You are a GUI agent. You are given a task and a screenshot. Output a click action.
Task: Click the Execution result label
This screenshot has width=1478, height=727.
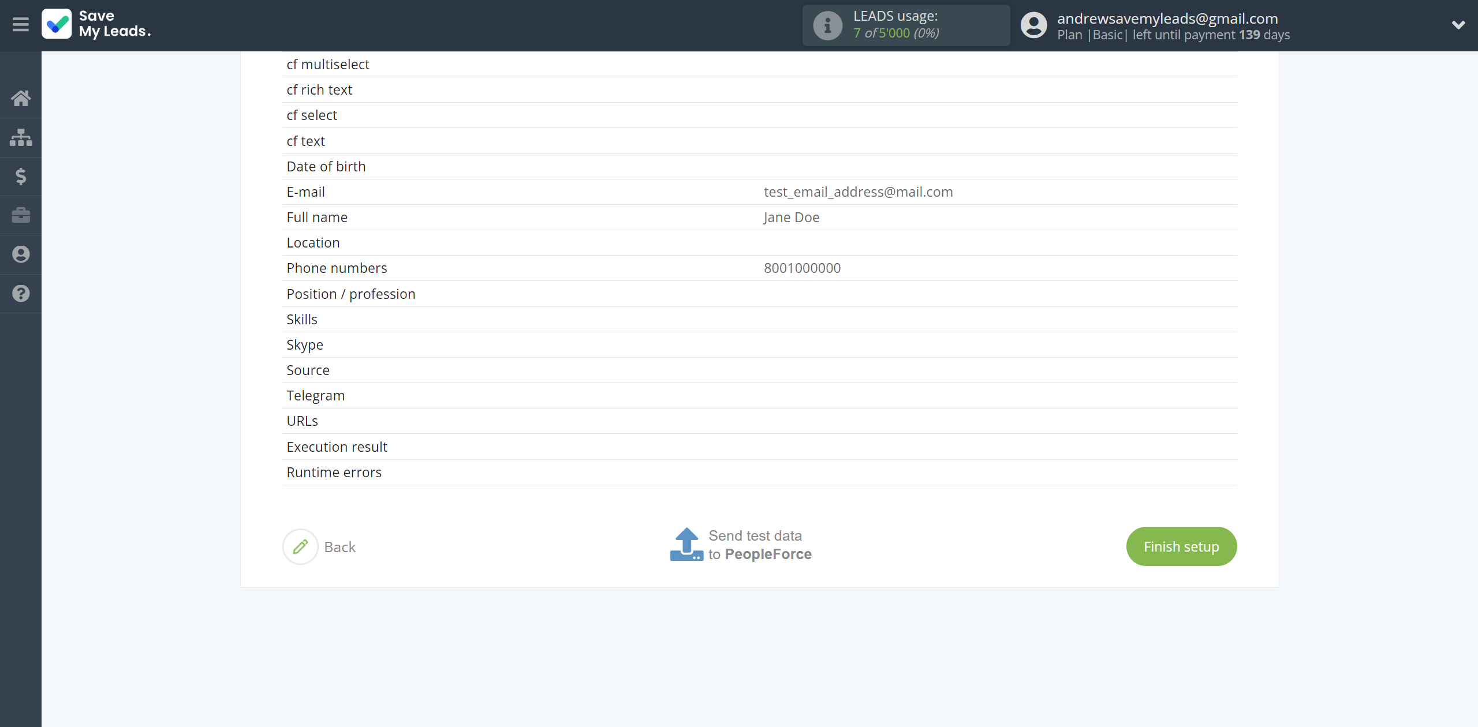click(x=337, y=447)
